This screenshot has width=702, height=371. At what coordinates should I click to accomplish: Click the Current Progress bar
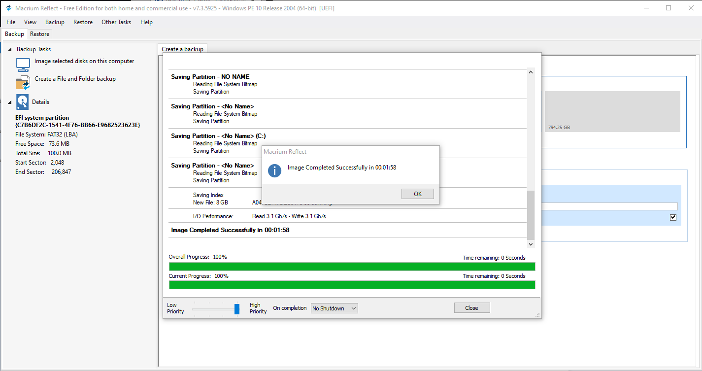[x=352, y=285]
